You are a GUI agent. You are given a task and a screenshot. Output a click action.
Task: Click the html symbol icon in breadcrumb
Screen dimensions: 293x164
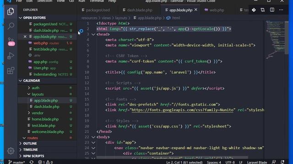pos(168,18)
